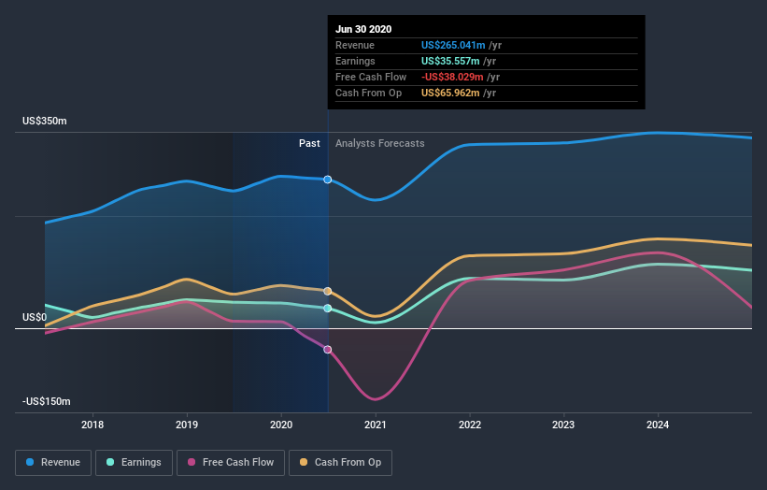Click the Past label

pyautogui.click(x=309, y=143)
